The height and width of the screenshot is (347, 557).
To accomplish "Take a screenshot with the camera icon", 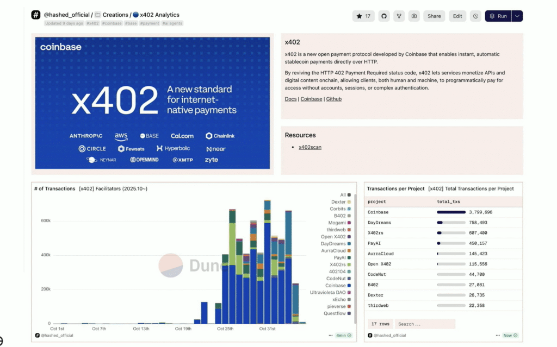I will coord(414,16).
